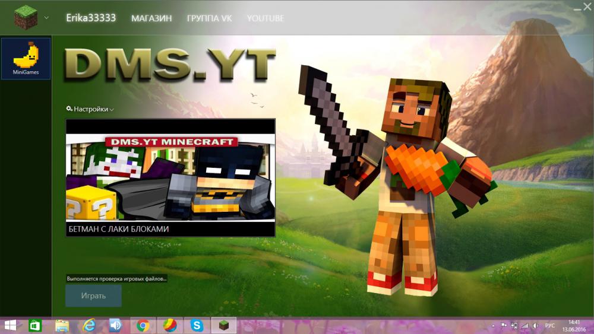Follow the ГРУППА VK link

(x=209, y=18)
